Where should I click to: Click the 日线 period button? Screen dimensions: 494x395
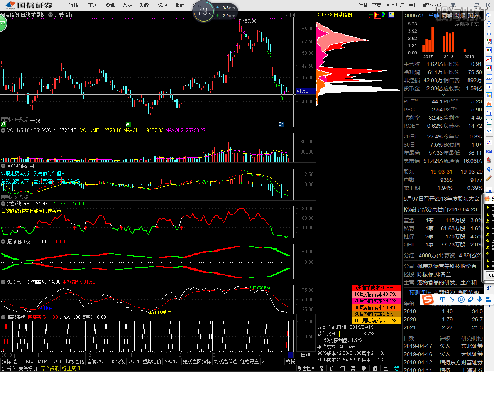click(x=306, y=355)
